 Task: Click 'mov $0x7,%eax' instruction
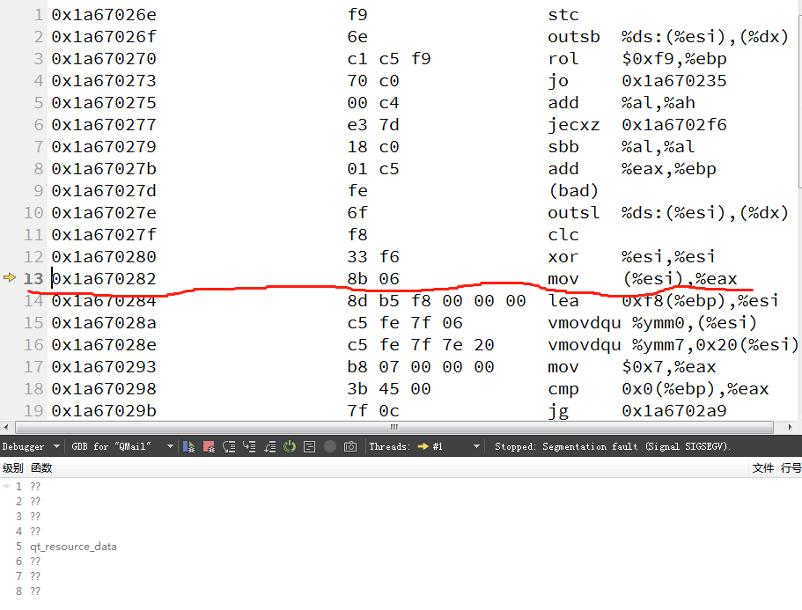(632, 366)
